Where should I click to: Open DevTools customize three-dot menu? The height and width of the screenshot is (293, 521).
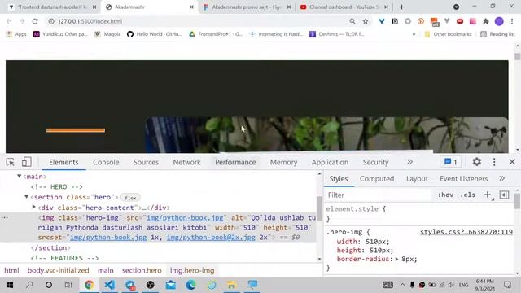[494, 162]
